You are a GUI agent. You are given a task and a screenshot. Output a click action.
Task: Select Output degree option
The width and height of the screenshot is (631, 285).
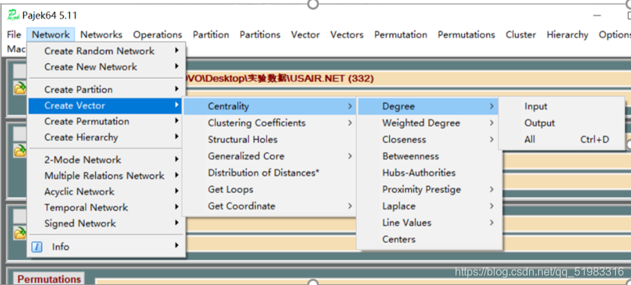point(562,123)
